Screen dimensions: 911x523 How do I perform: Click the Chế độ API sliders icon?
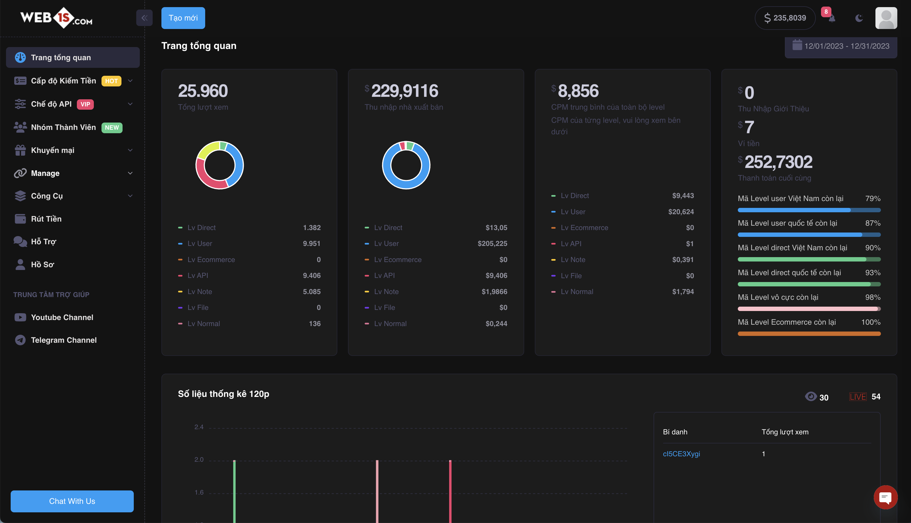tap(20, 104)
